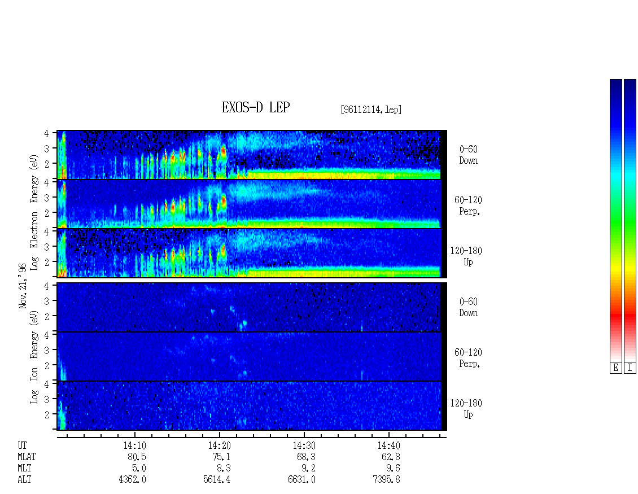Click the MLAT row label
Image resolution: width=638 pixels, height=494 pixels.
pos(27,457)
